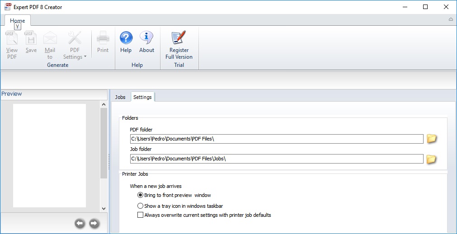Go to previous preview page arrow

click(80, 223)
